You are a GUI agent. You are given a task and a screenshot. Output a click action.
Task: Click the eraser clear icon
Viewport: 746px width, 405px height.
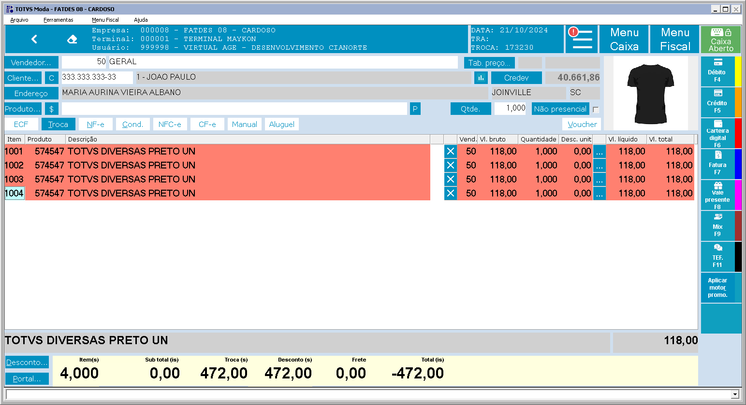pos(72,39)
